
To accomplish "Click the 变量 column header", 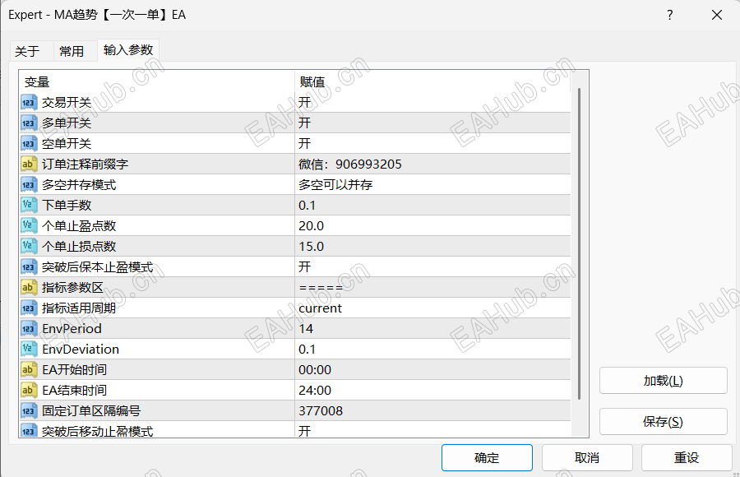I will [x=157, y=81].
